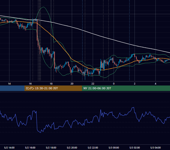Screen dimensions: 170x150
Task: Click the hour label 20 under price chart
Action: 72,84
